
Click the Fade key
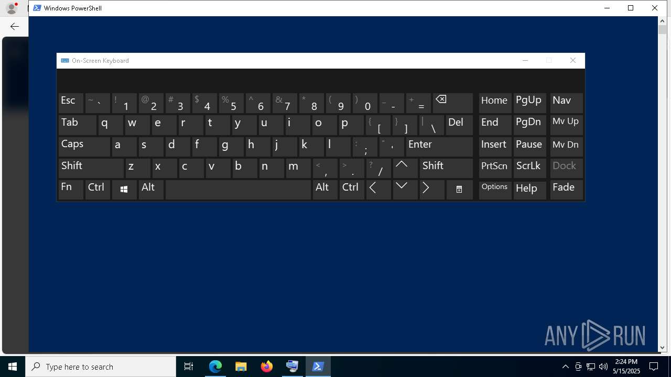point(566,190)
